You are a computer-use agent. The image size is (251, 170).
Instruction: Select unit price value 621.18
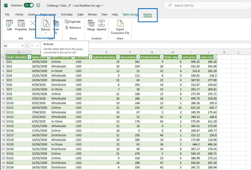[x=195, y=108]
